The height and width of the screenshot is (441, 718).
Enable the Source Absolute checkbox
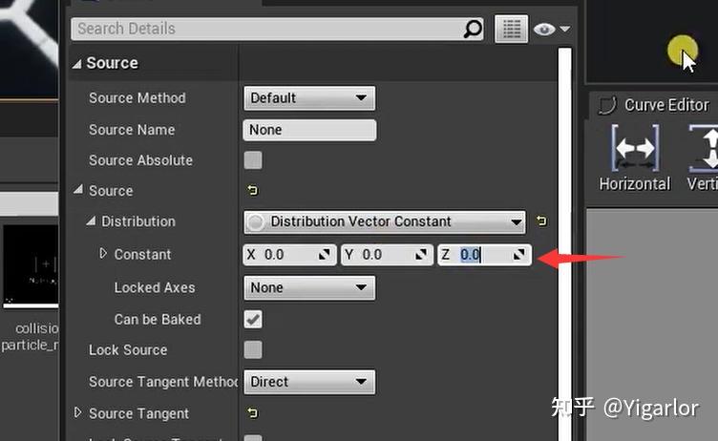tap(253, 160)
